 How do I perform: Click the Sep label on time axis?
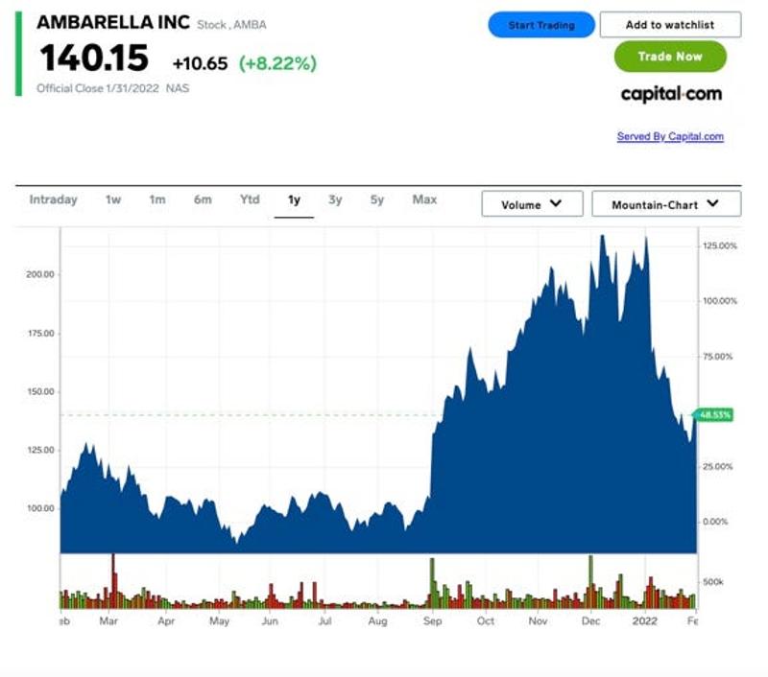pos(433,621)
